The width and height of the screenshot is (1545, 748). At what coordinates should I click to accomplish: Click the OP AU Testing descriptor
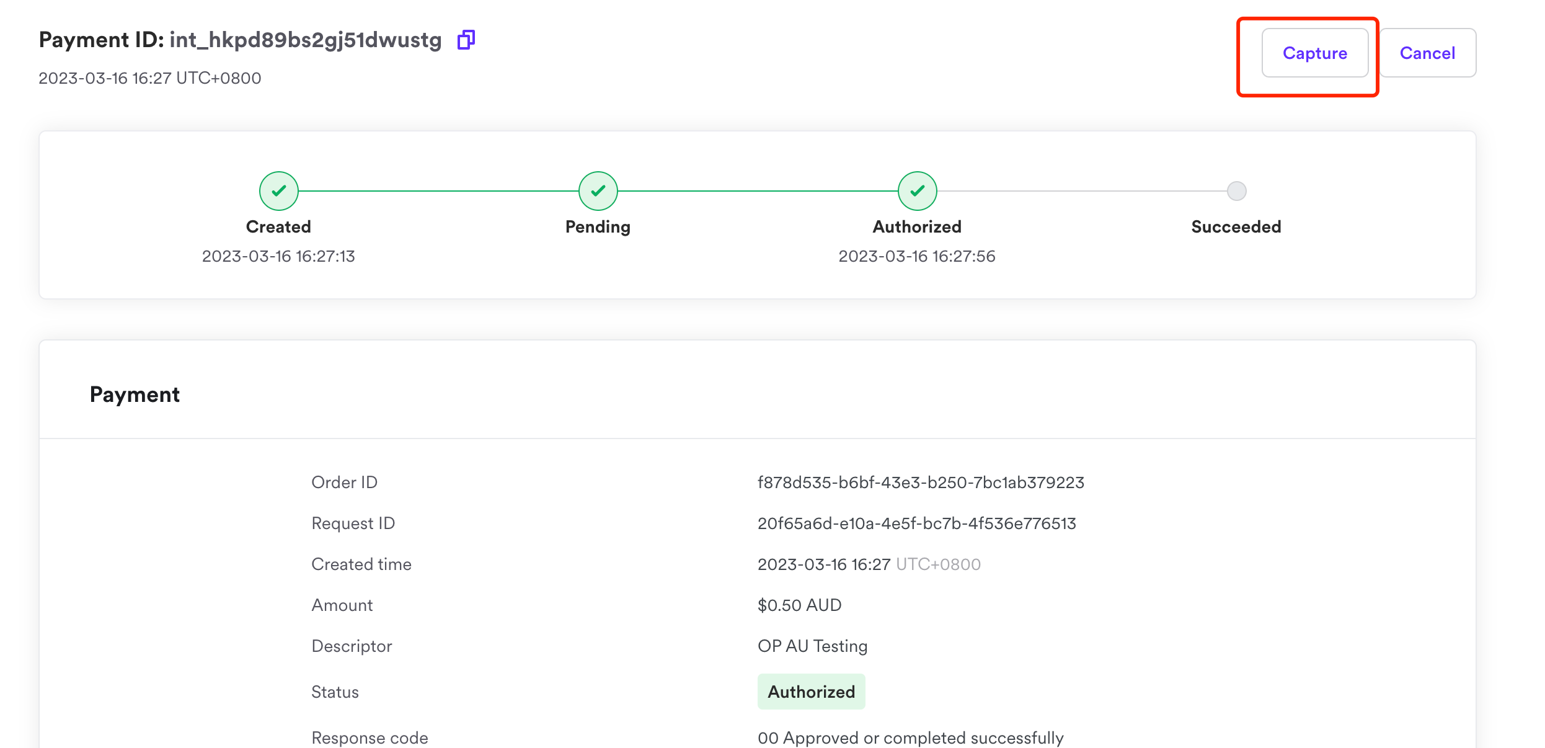(x=812, y=646)
